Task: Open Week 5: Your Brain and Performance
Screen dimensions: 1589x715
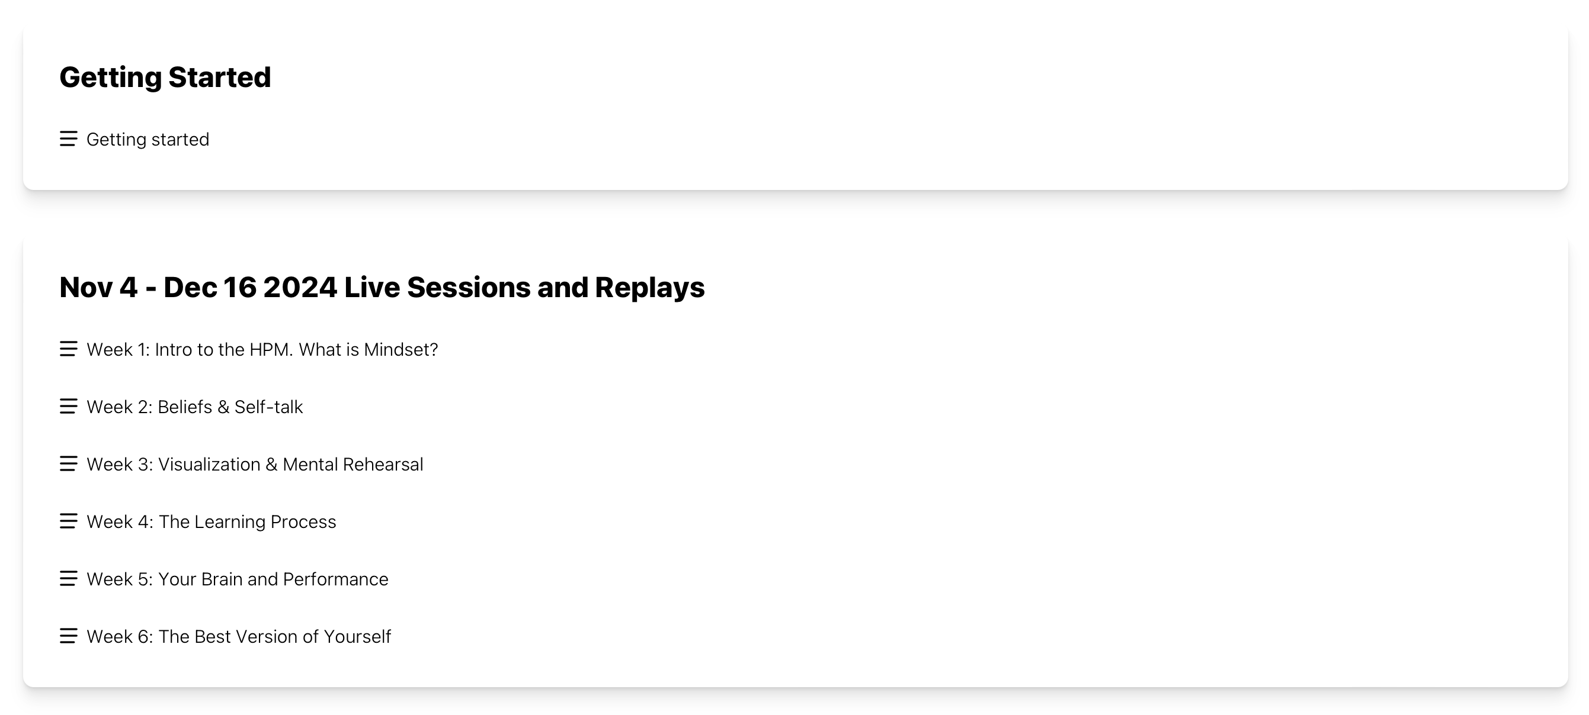Action: pyautogui.click(x=238, y=579)
